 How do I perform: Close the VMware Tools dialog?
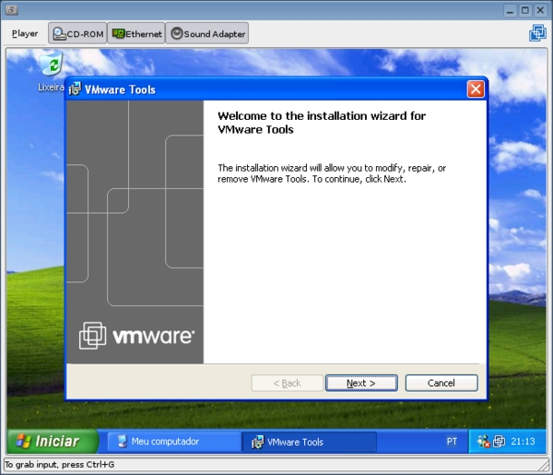(476, 89)
